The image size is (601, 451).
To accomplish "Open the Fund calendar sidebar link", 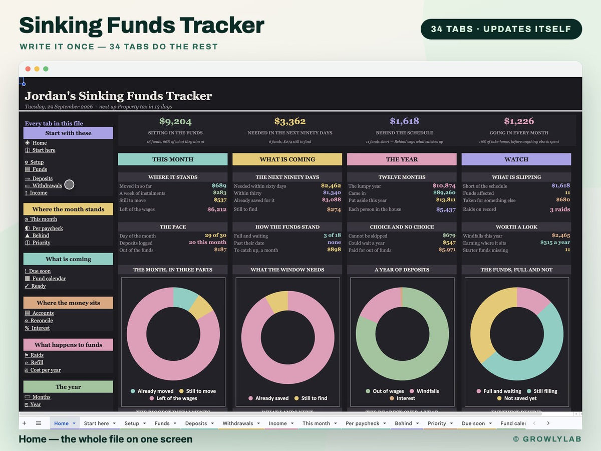I will [x=45, y=278].
